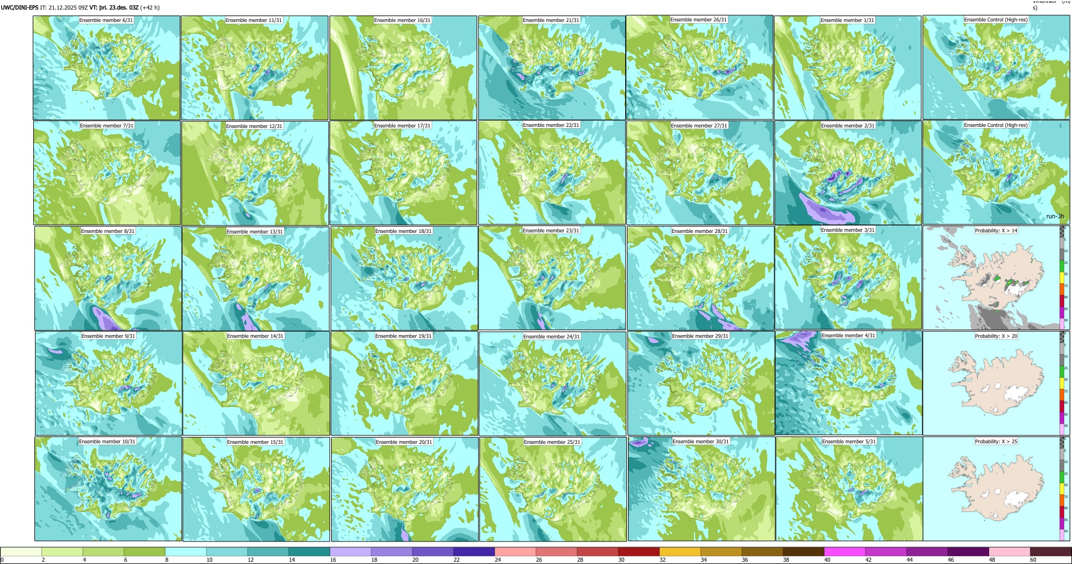Pick the 38–40 dark brown legend swatch
The height and width of the screenshot is (564, 1072).
[x=803, y=552]
